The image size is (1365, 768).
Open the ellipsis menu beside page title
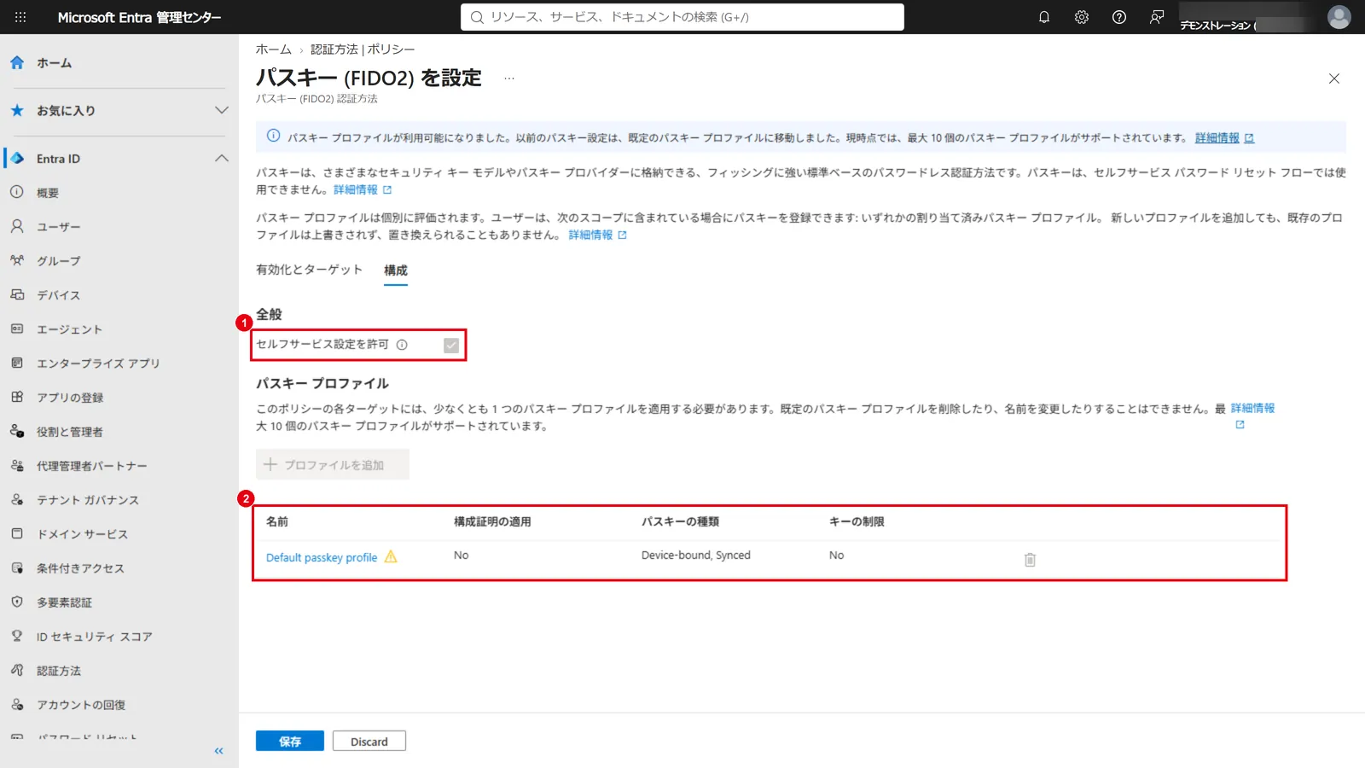click(x=509, y=78)
